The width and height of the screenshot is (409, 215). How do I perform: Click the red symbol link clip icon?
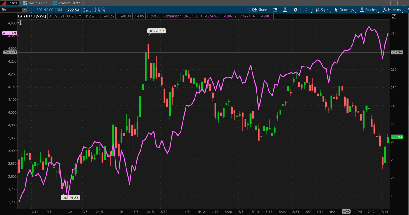coord(30,10)
